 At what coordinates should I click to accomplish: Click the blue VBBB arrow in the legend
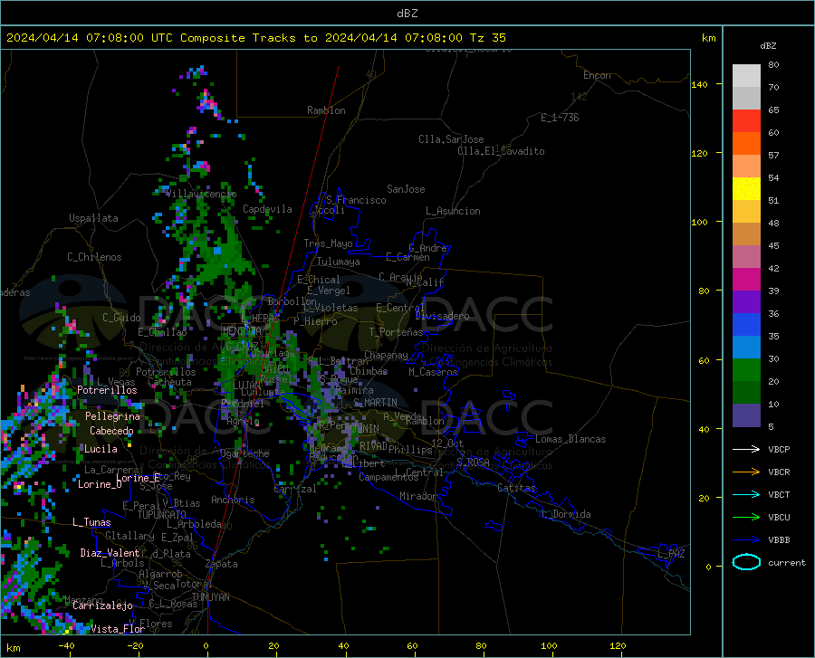[x=746, y=539]
